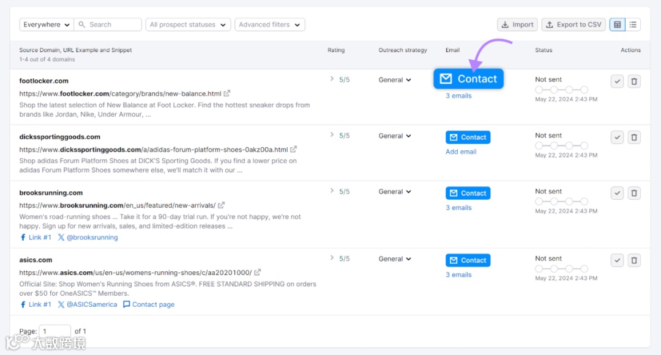Click Contact button for asics.com

click(x=468, y=260)
